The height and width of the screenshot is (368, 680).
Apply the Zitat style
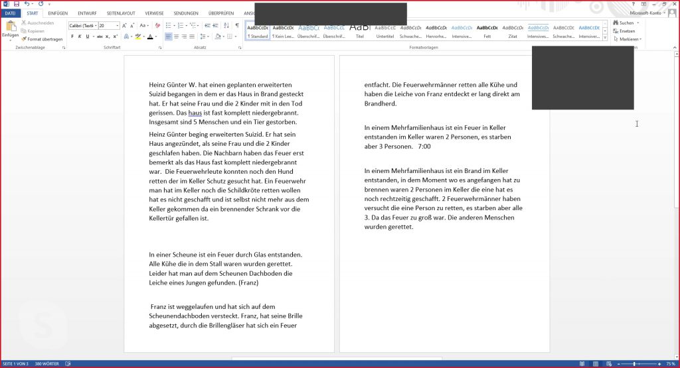click(x=513, y=31)
